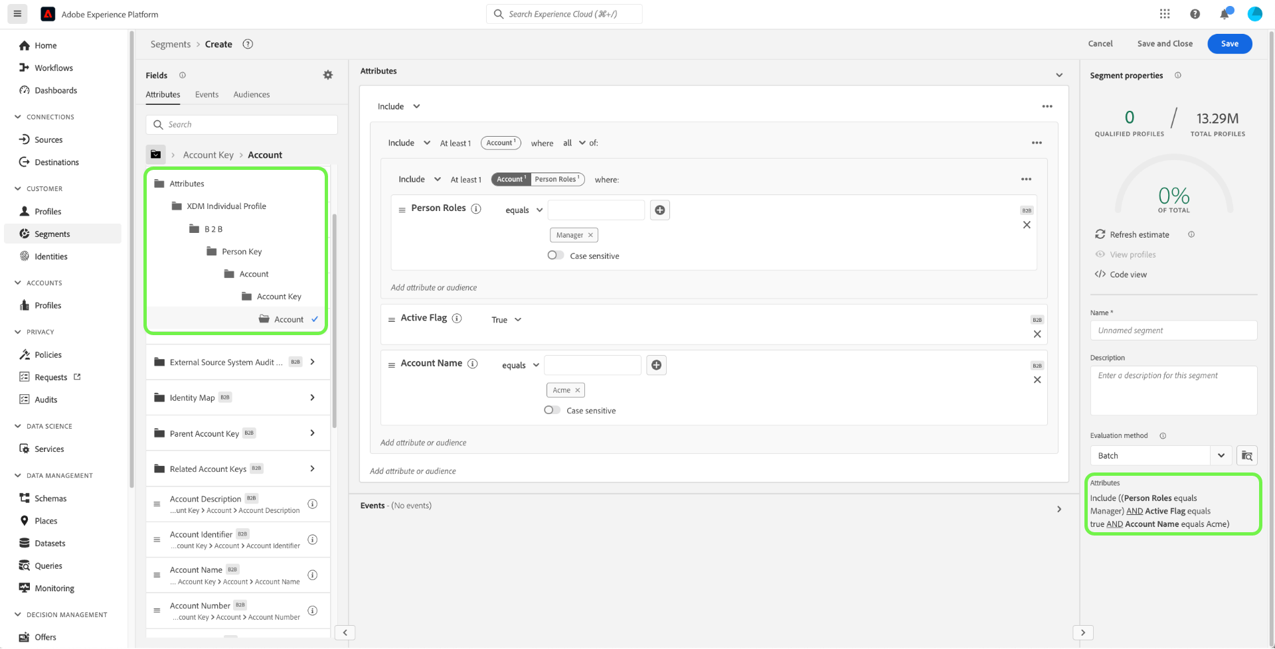Show info for the Account Number field

click(x=313, y=611)
